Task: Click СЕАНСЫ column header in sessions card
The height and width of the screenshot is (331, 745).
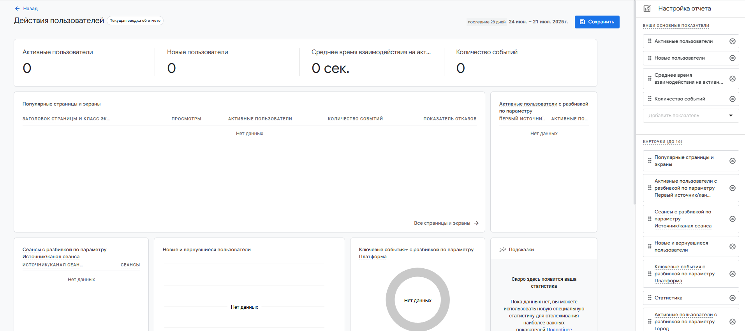Action: [x=130, y=265]
